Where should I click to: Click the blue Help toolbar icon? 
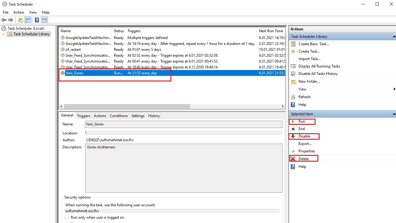[x=37, y=20]
